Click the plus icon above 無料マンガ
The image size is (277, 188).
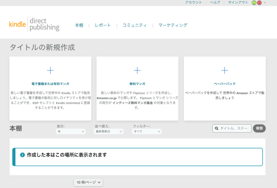coord(137,70)
